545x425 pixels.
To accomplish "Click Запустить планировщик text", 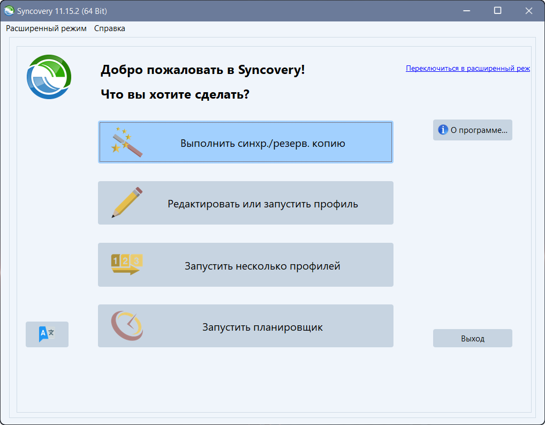I will pyautogui.click(x=262, y=327).
